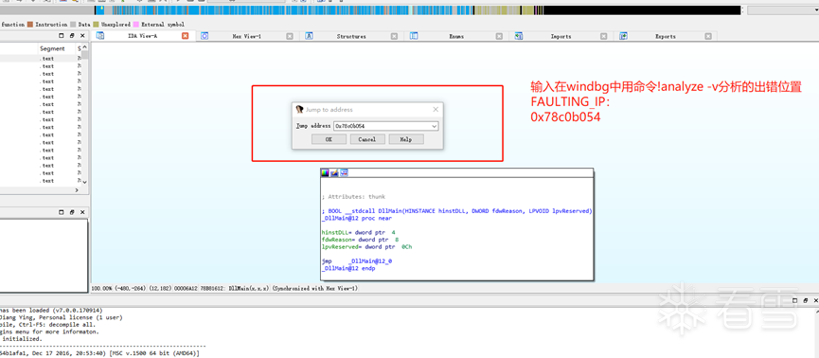Float the lower left empty panel
Image resolution: width=819 pixels, height=358 pixels.
click(x=72, y=212)
